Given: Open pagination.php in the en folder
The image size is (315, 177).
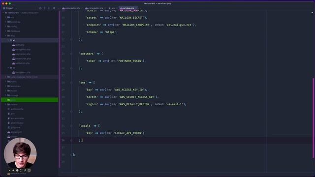Looking at the screenshot, I should [22, 54].
